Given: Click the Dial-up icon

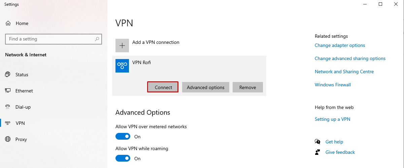Looking at the screenshot, I should 8,107.
